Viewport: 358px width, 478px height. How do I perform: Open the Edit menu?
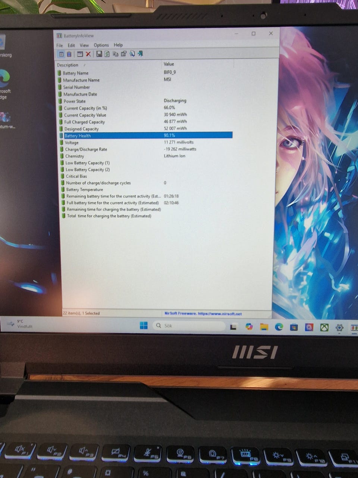coord(71,46)
